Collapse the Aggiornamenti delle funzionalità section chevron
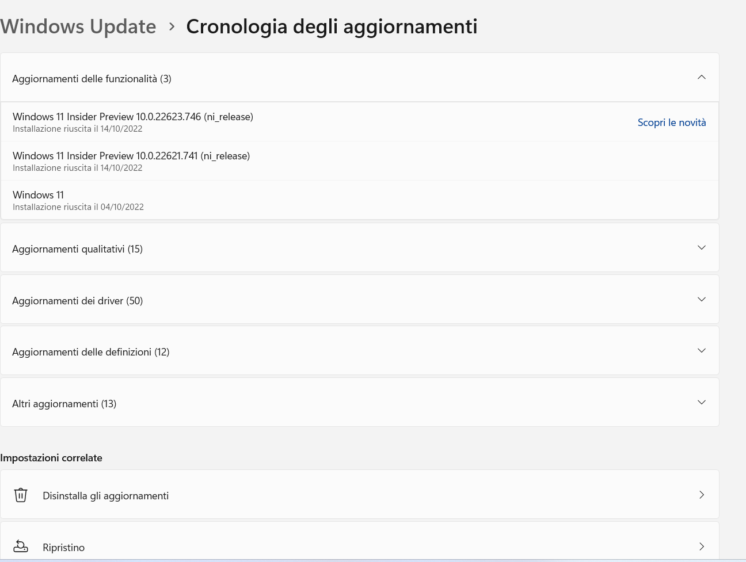Image resolution: width=746 pixels, height=562 pixels. coord(701,78)
